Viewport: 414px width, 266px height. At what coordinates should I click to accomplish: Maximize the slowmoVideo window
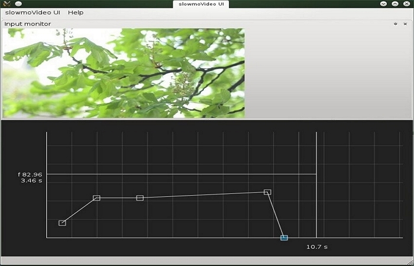point(394,4)
